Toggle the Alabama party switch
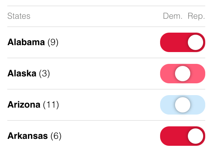 (x=182, y=43)
